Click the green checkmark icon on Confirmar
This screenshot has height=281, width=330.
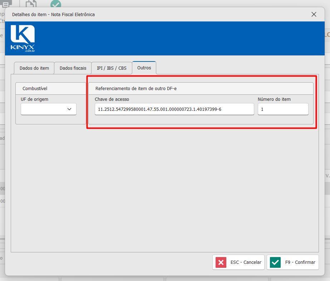pos(275,262)
